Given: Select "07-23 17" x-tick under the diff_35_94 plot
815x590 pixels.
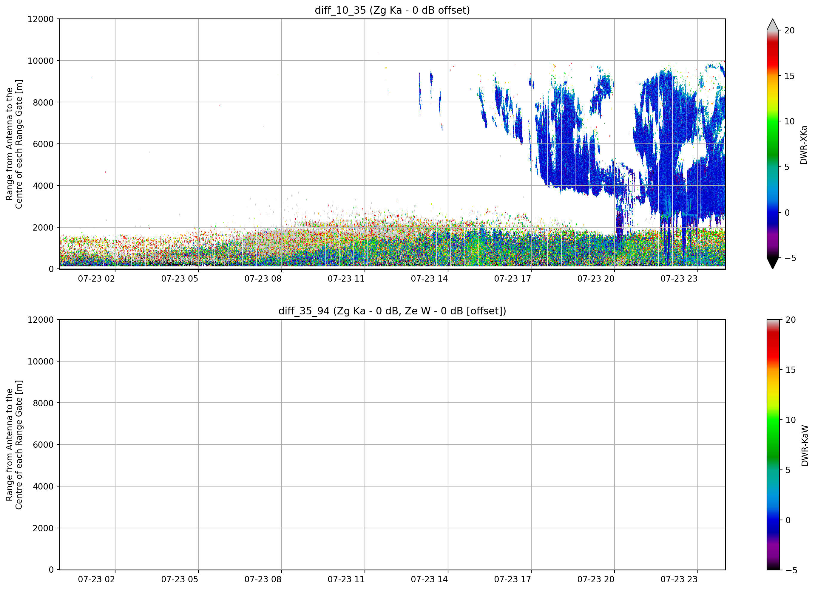Looking at the screenshot, I should click(x=513, y=580).
